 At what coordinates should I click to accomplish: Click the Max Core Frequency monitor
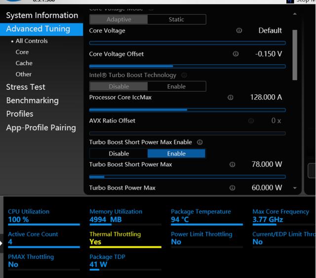284,217
